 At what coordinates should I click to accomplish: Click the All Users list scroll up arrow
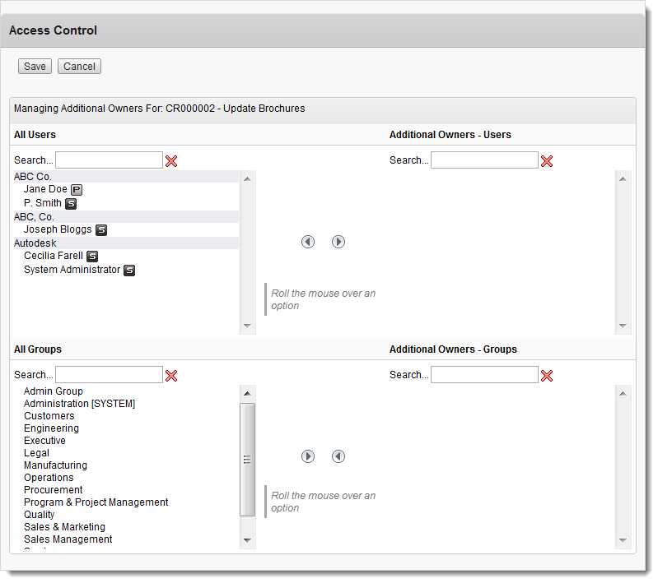pyautogui.click(x=248, y=179)
